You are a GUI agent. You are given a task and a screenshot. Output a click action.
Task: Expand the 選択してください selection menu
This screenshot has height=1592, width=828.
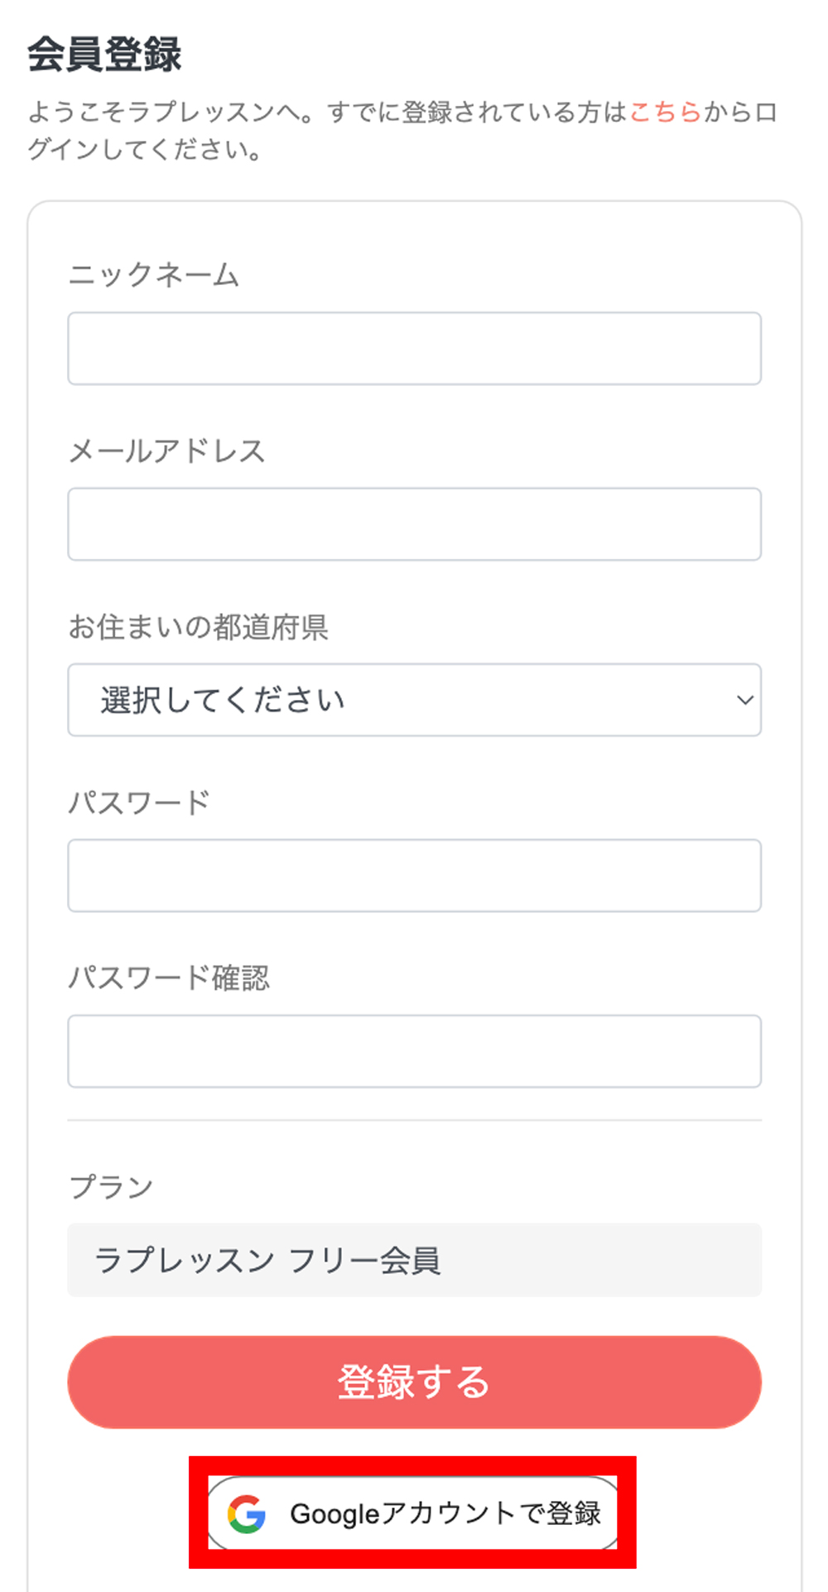[414, 700]
